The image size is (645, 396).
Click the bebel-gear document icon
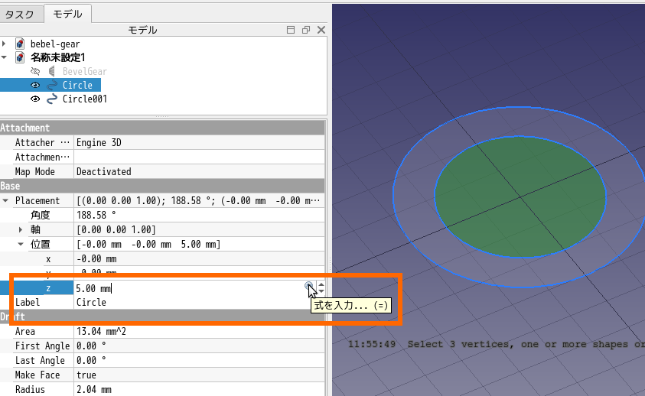pos(20,44)
